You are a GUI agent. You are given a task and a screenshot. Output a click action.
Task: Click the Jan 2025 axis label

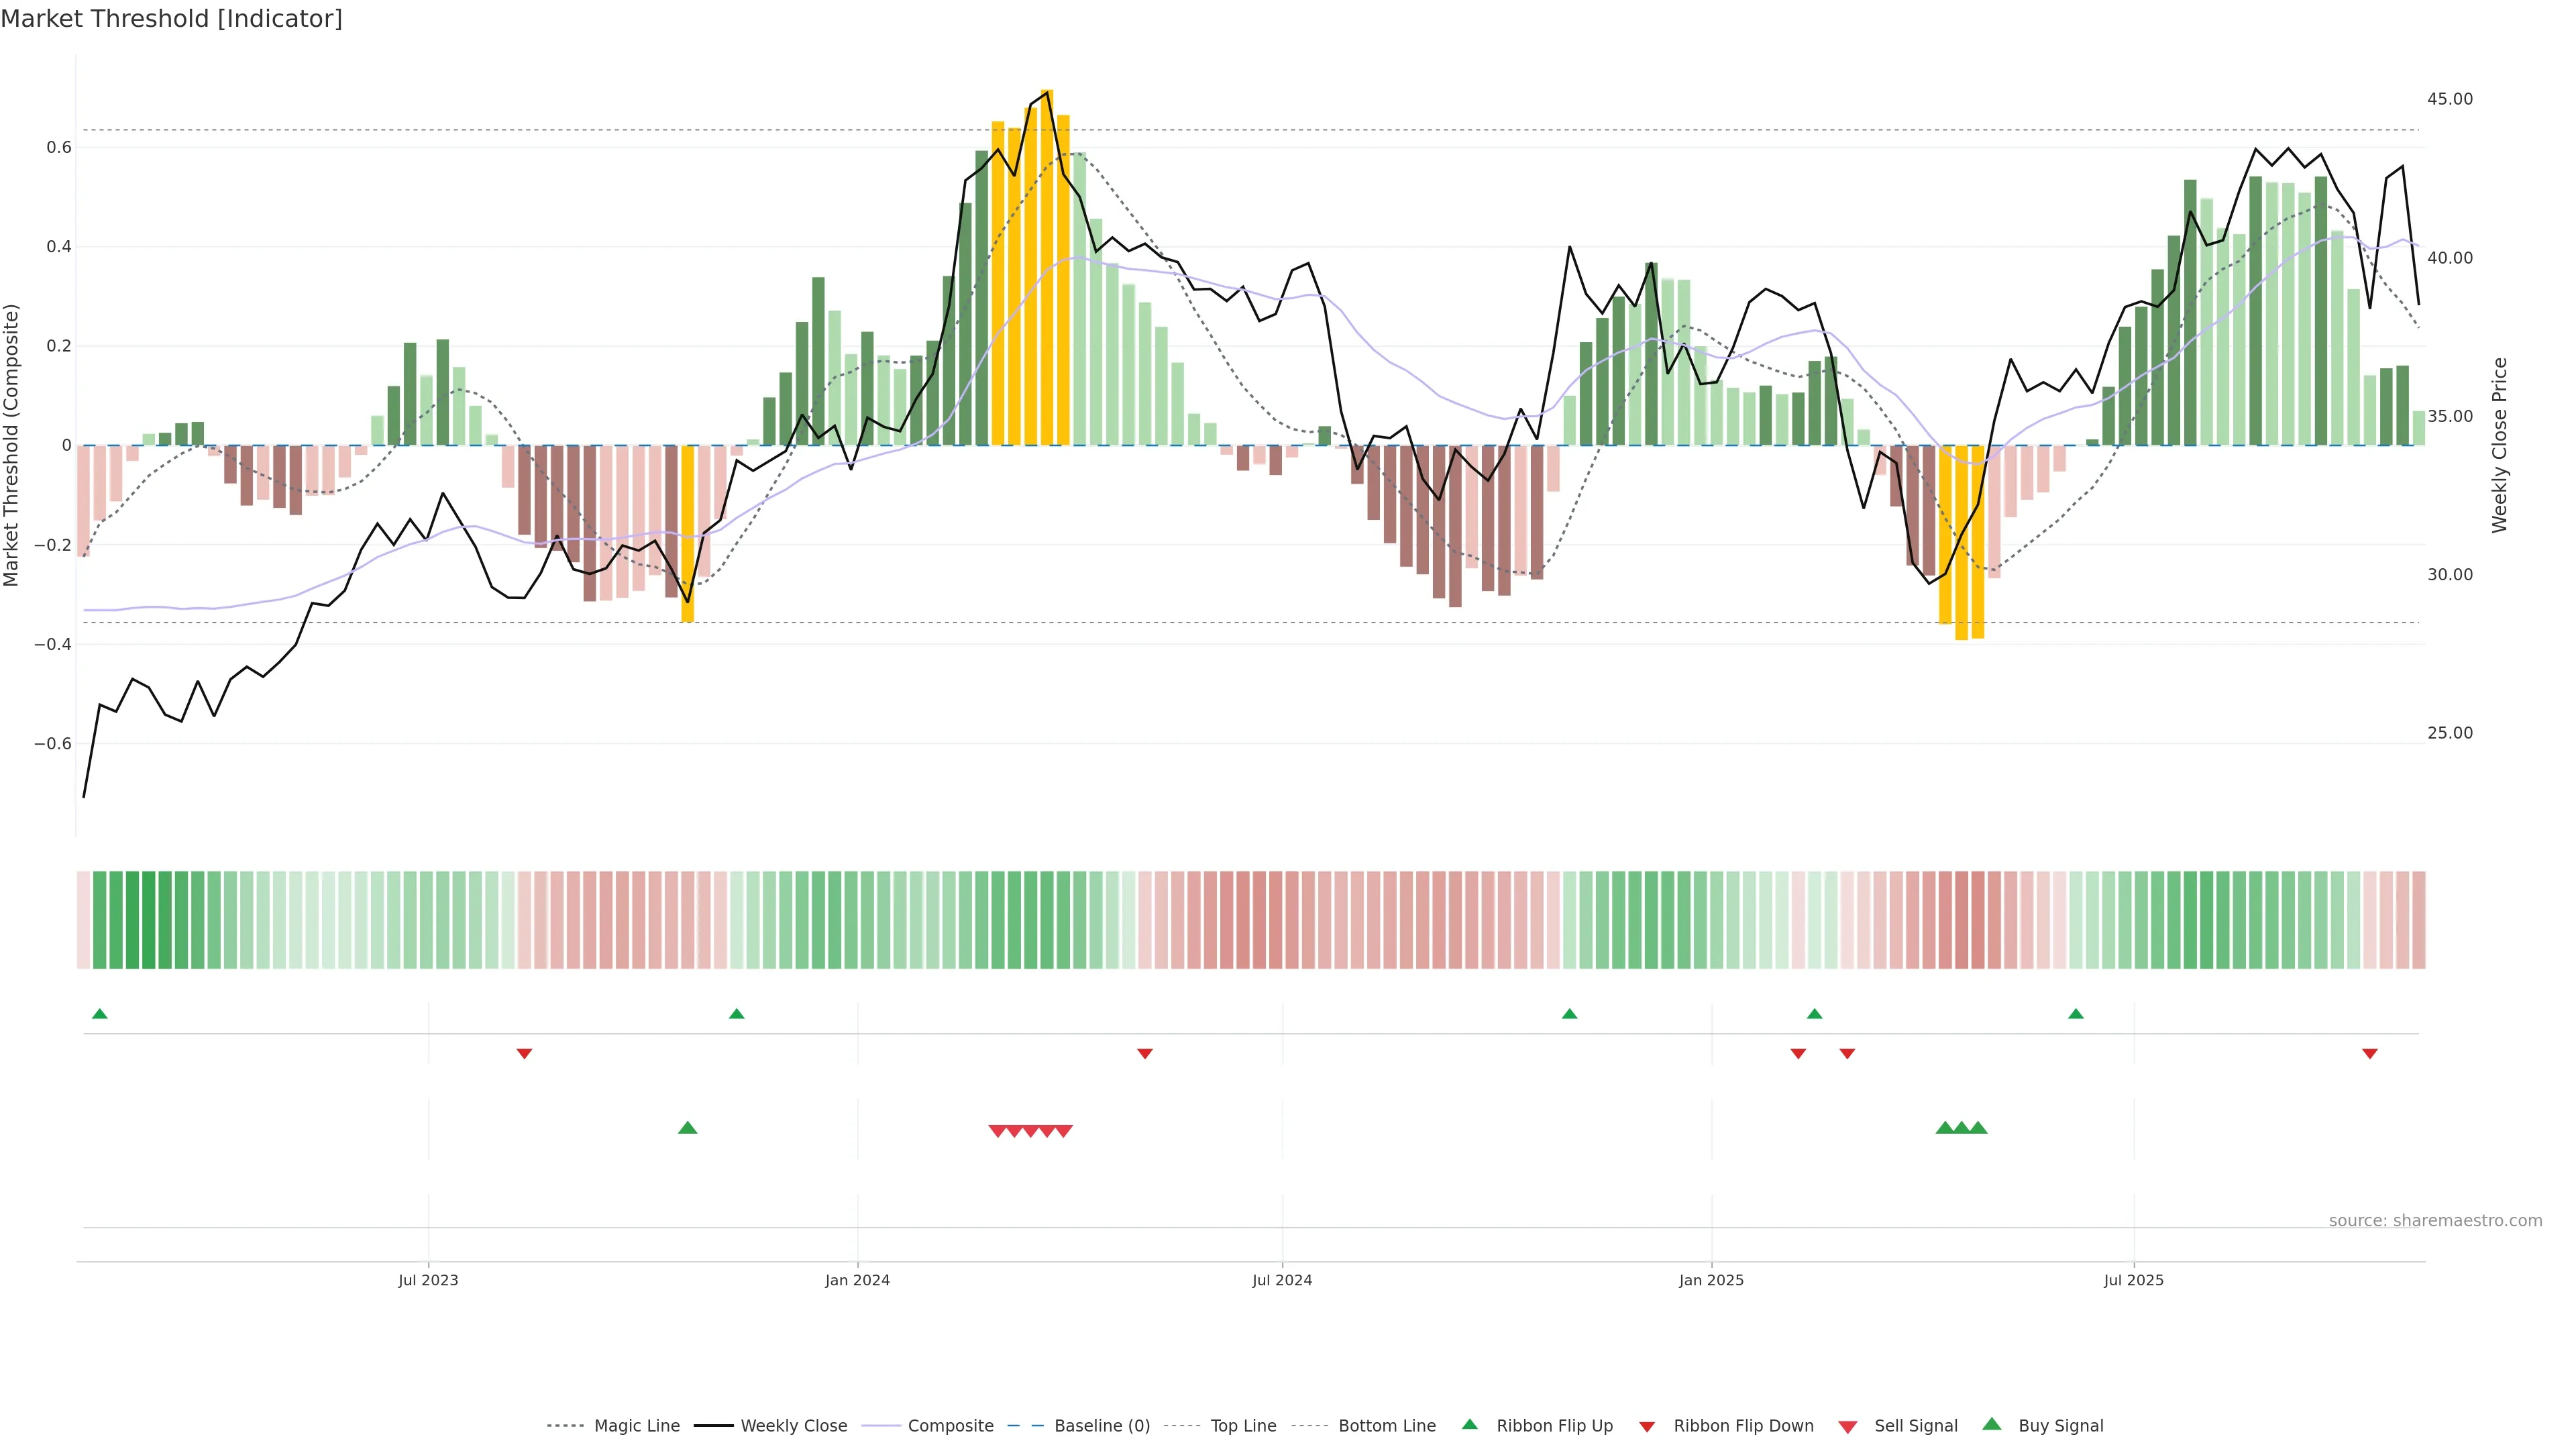1711,1280
